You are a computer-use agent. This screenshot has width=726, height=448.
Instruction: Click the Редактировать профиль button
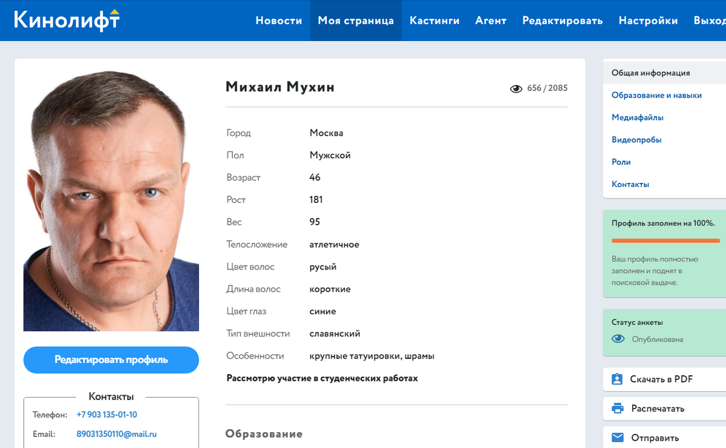pyautogui.click(x=111, y=360)
